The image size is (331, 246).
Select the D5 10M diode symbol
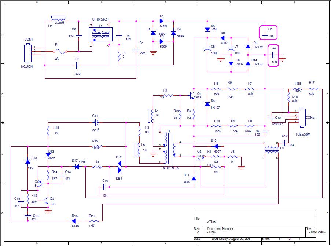pos(207,29)
